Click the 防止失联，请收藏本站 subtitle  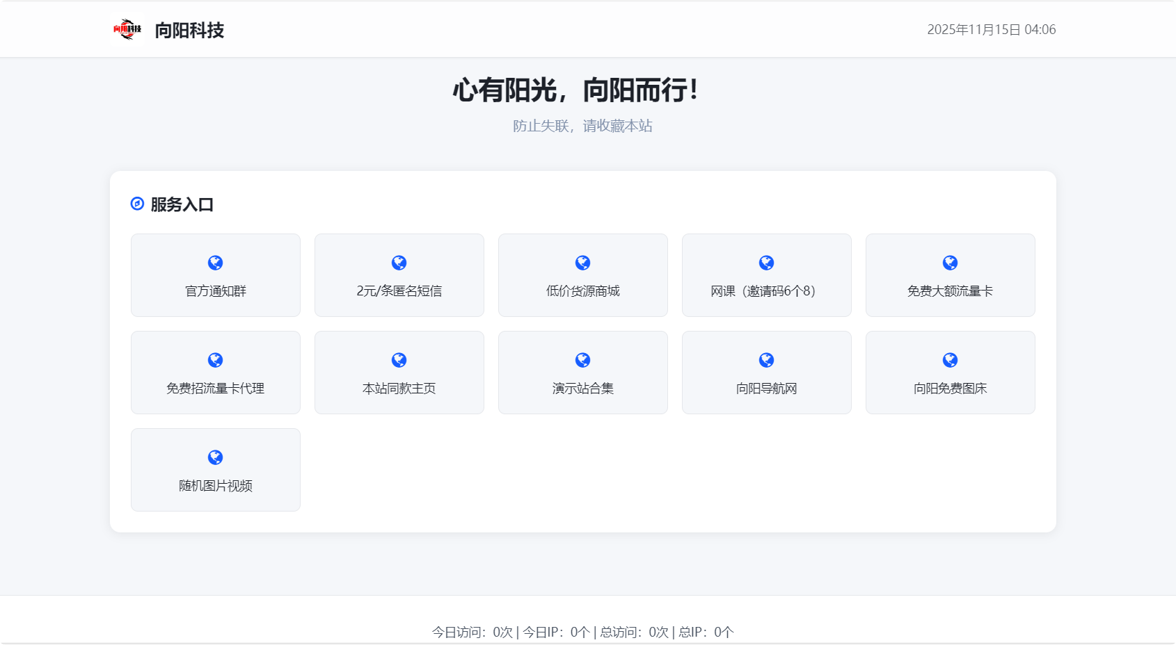(582, 126)
